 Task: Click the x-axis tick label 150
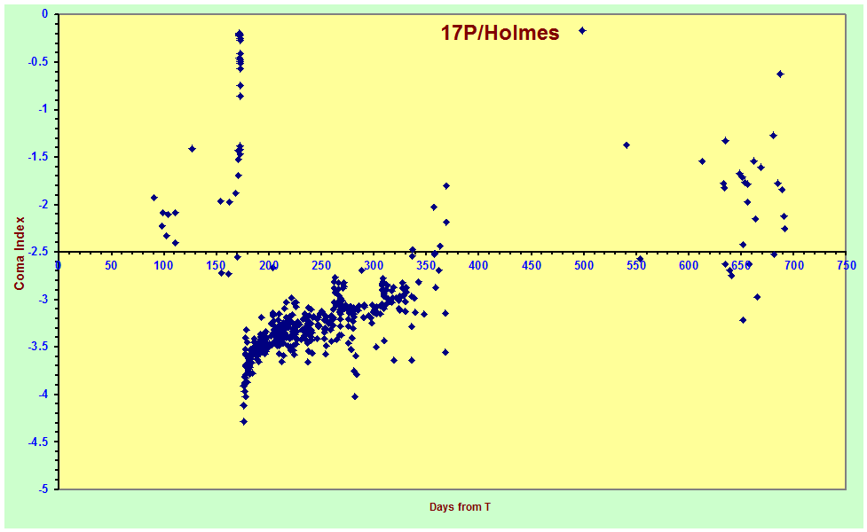pyautogui.click(x=216, y=266)
